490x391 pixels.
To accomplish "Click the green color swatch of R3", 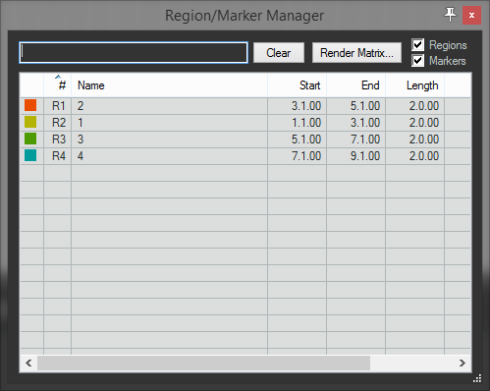I will click(x=30, y=139).
